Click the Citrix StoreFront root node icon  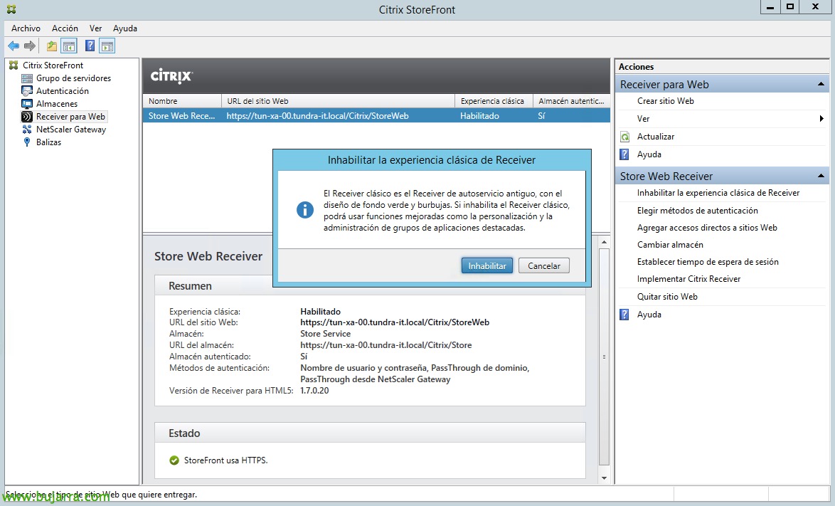(14, 65)
